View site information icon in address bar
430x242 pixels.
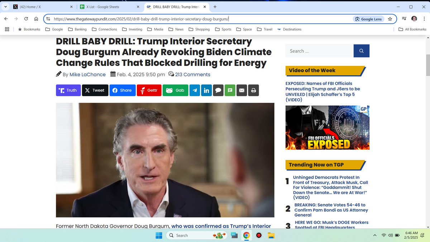(x=48, y=19)
